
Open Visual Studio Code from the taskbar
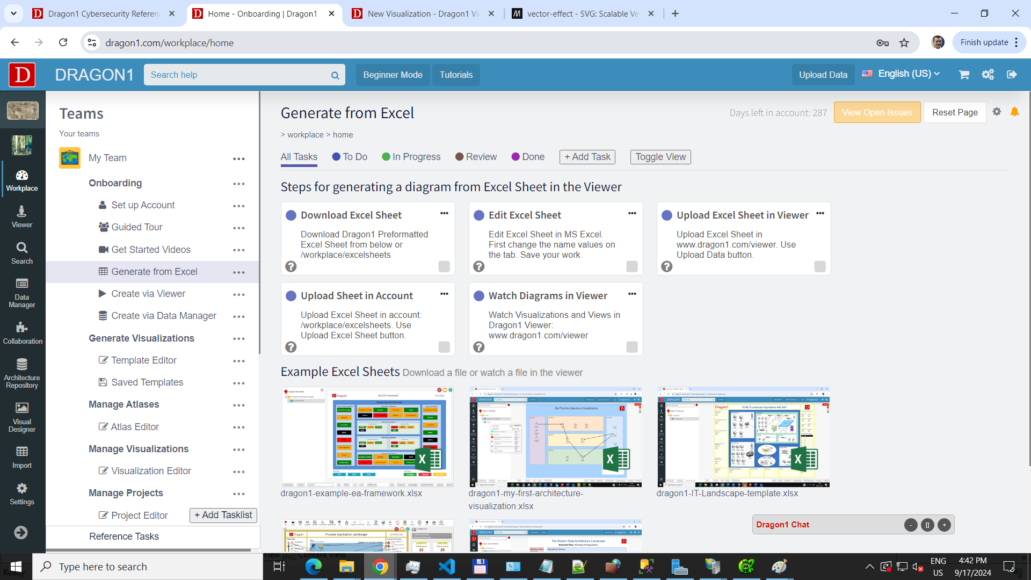[x=446, y=567]
